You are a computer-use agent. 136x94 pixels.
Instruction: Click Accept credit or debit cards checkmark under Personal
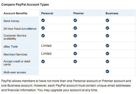[x=43, y=61]
